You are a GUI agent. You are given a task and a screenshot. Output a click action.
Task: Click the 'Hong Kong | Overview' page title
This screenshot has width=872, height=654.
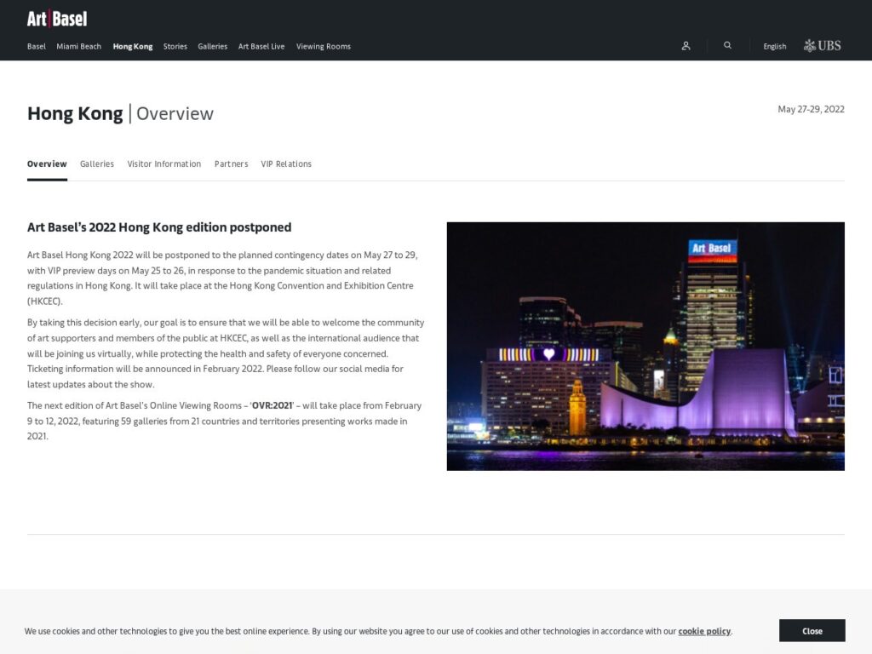pyautogui.click(x=120, y=113)
